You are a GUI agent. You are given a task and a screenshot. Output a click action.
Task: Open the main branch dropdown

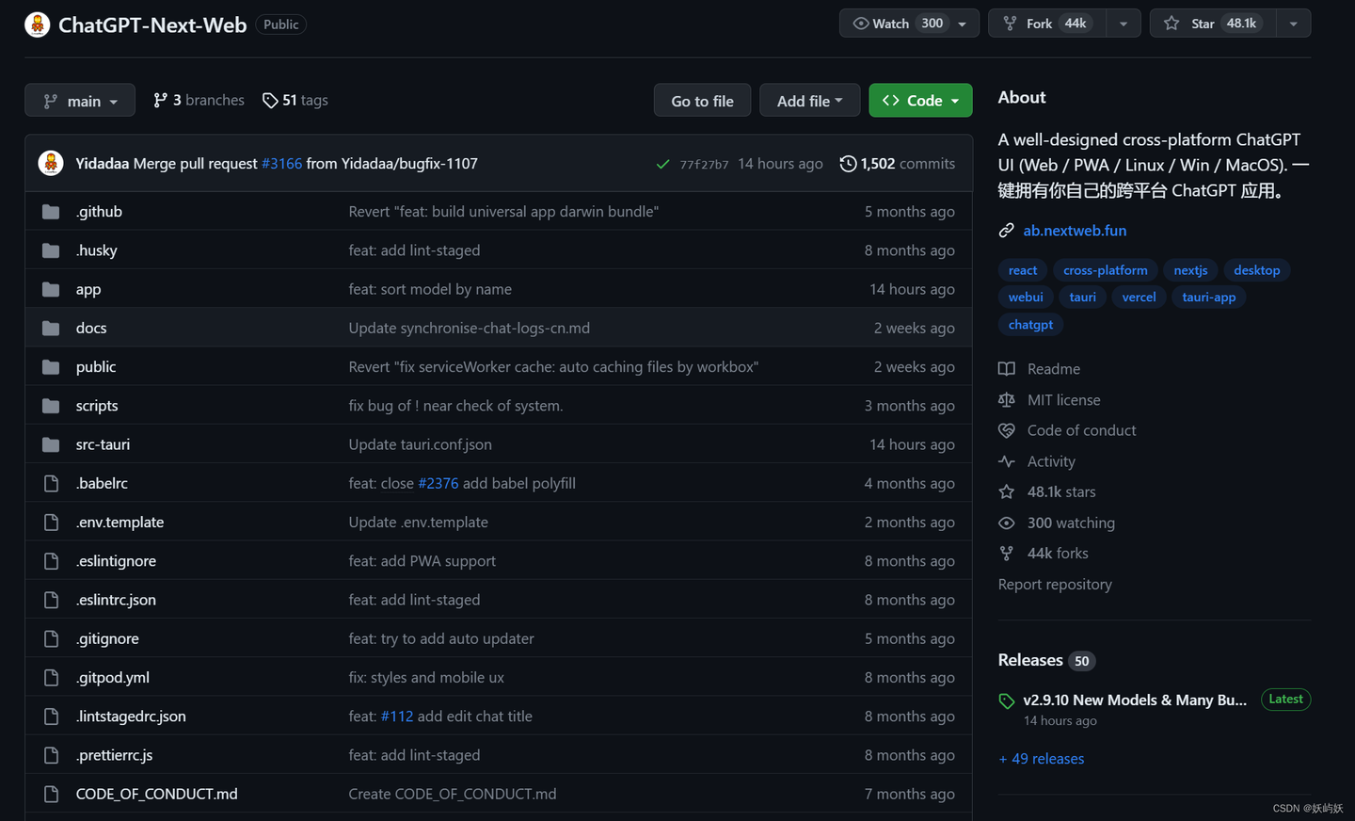80,101
